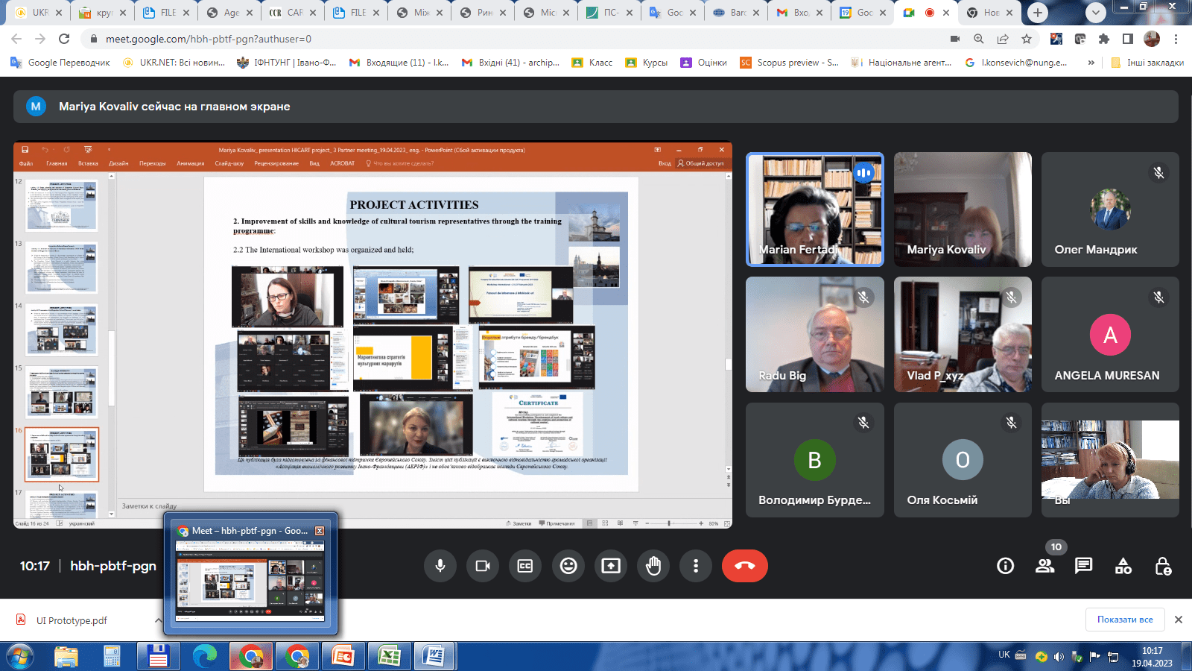Open meeting details info icon
1192x671 pixels.
1005,566
